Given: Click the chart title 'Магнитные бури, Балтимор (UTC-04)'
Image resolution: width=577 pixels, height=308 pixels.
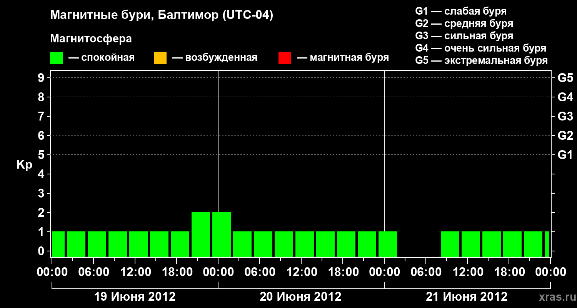Looking at the screenshot, I should (162, 15).
